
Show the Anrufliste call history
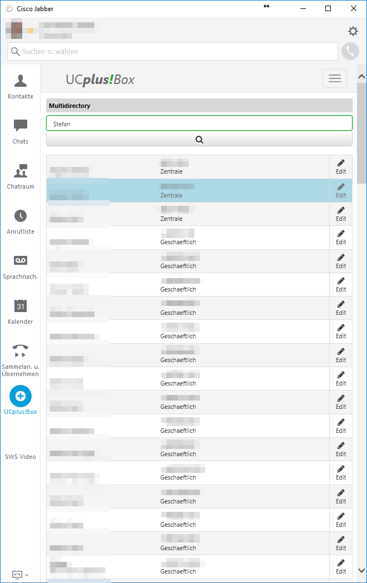[x=21, y=222]
